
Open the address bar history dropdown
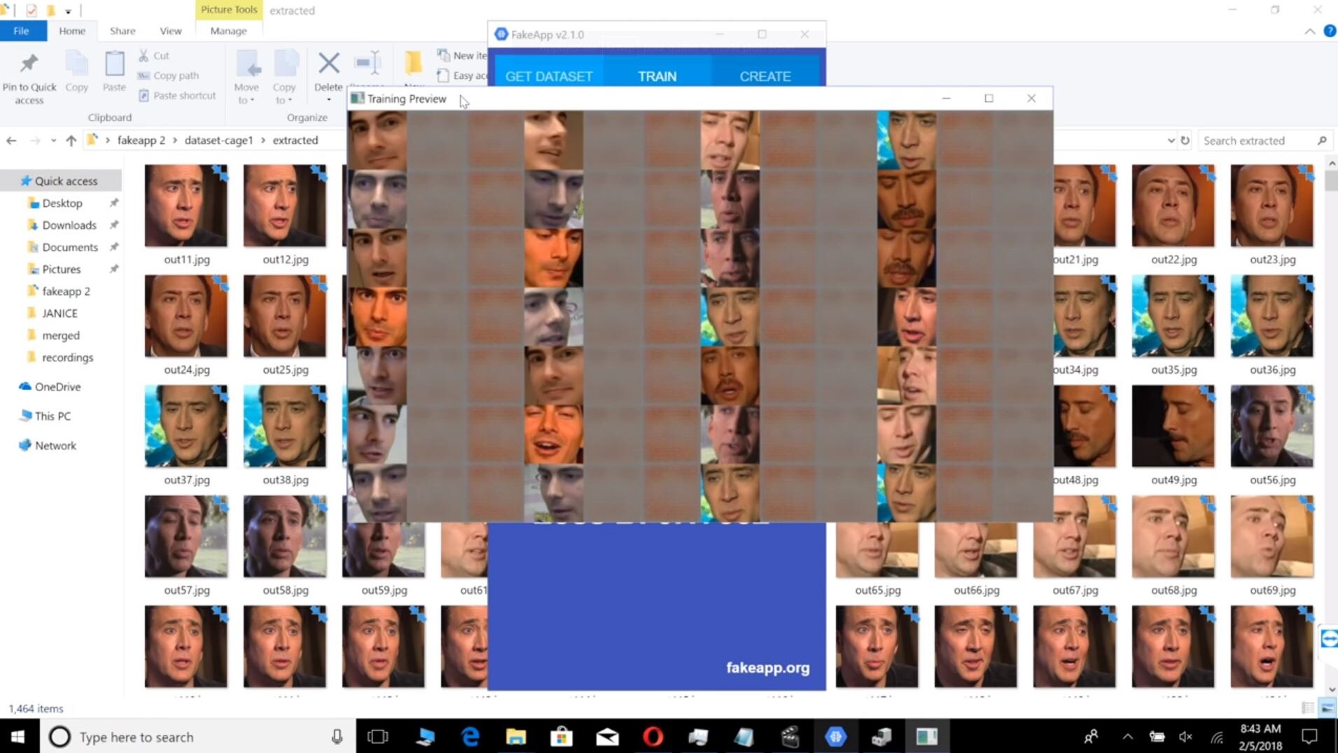[x=1171, y=141]
